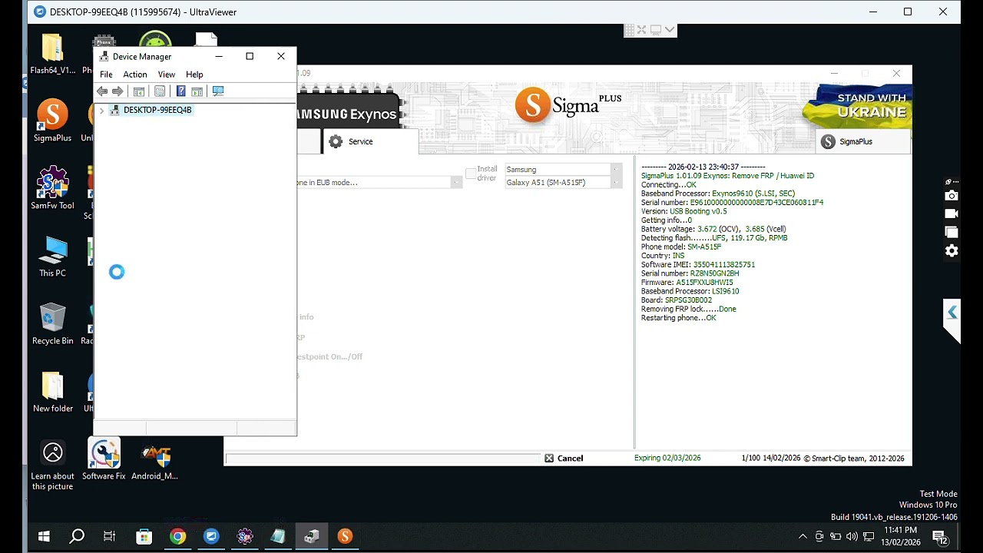Click the stacked windows icon in side panel
This screenshot has width=983, height=553.
952,233
